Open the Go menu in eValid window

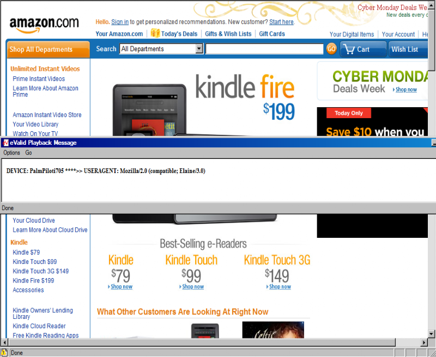(28, 153)
